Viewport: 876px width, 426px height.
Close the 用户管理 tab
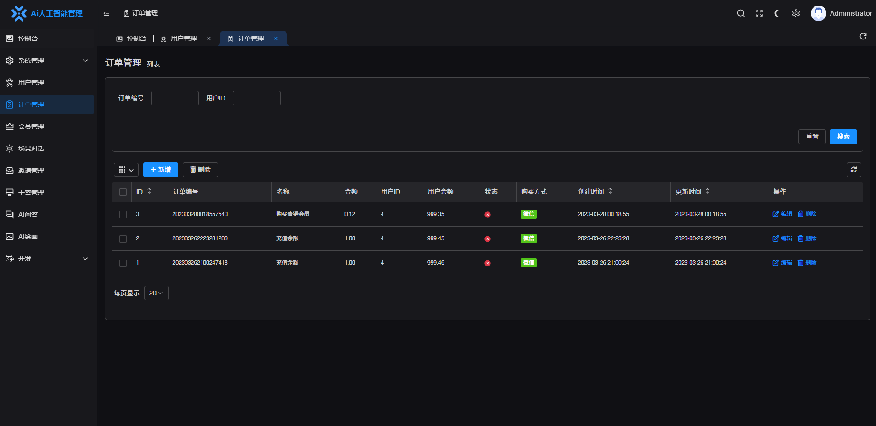209,39
